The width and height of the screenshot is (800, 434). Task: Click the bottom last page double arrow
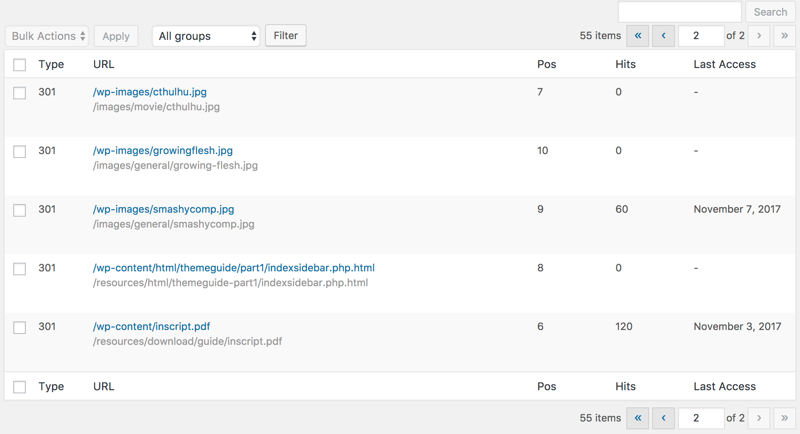tap(784, 418)
